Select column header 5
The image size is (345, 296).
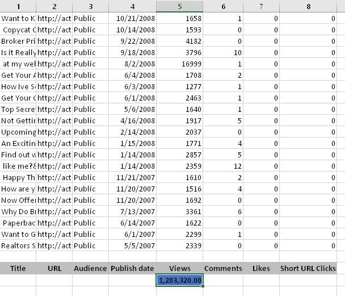tap(179, 6)
